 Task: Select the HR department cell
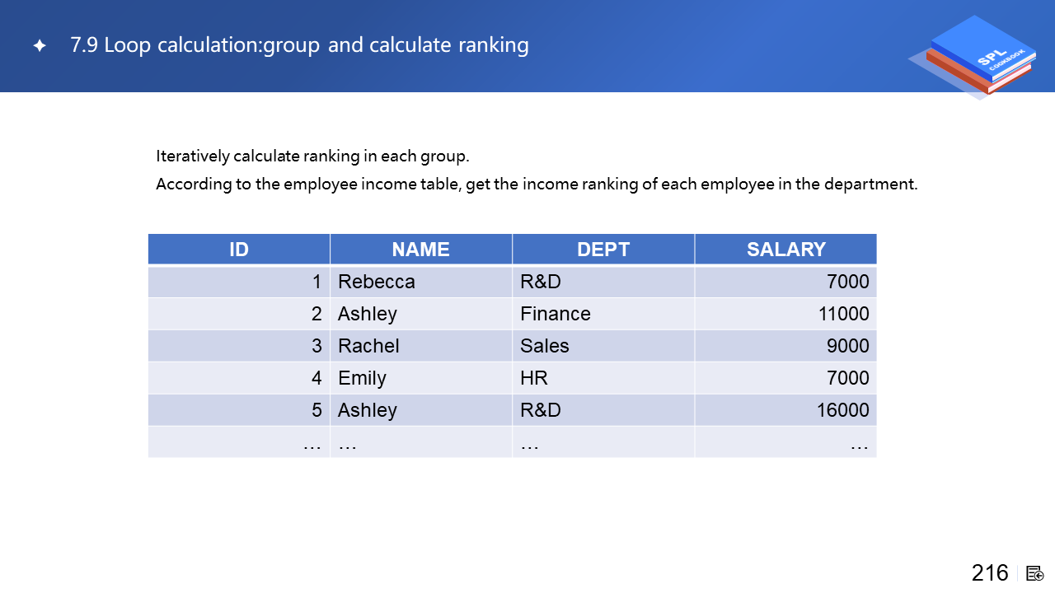[534, 378]
